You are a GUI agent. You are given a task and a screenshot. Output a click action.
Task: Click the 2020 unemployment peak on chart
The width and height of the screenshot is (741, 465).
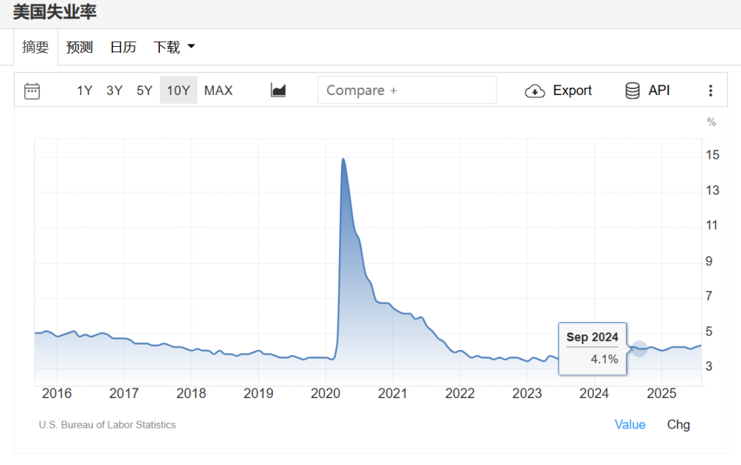click(343, 159)
